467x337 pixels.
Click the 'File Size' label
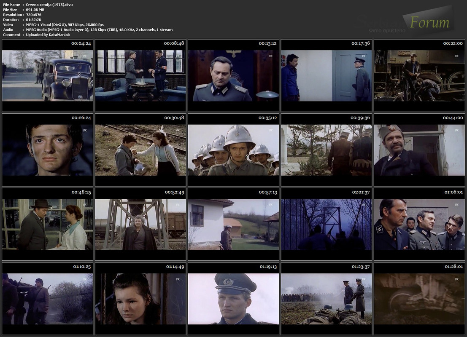[x=10, y=10]
